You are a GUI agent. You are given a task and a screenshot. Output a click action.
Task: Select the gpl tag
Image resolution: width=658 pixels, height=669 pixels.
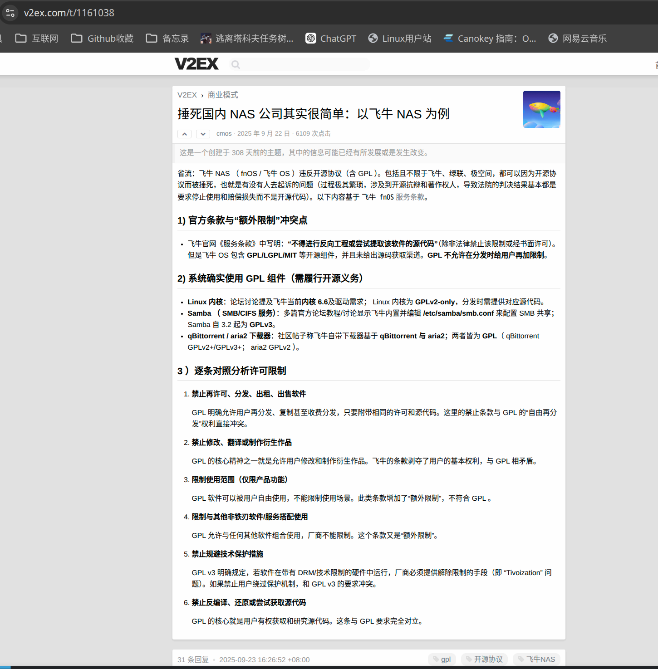pyautogui.click(x=442, y=659)
